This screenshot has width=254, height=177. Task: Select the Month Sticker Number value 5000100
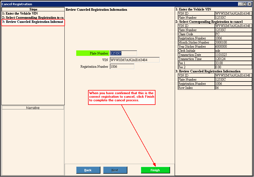pos(233,42)
